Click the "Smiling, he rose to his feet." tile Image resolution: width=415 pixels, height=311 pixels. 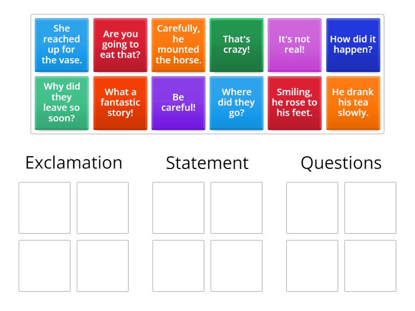(294, 103)
